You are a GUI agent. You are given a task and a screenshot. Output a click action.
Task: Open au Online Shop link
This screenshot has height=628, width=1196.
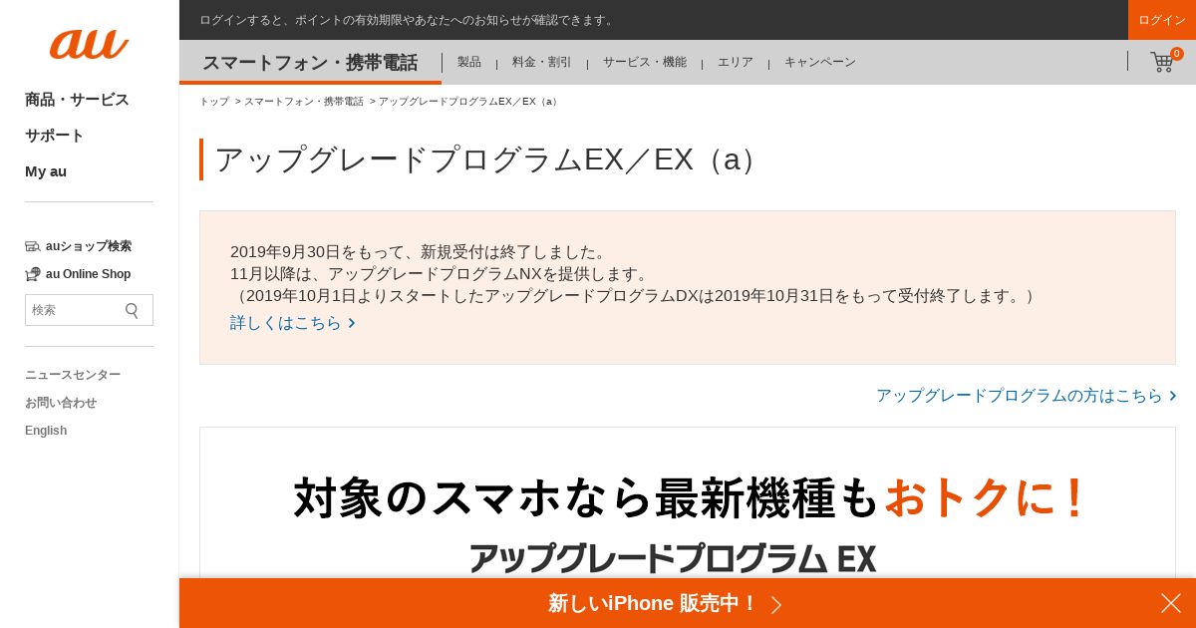coord(78,274)
